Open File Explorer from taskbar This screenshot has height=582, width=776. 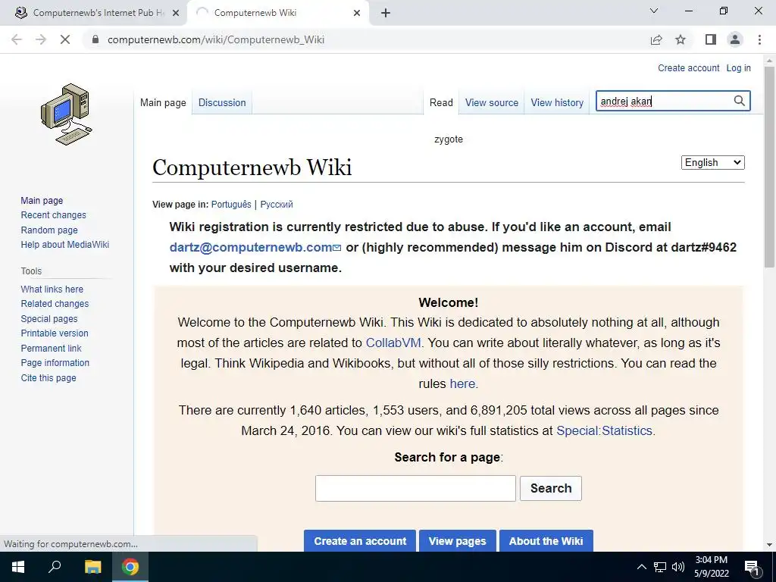click(x=92, y=567)
